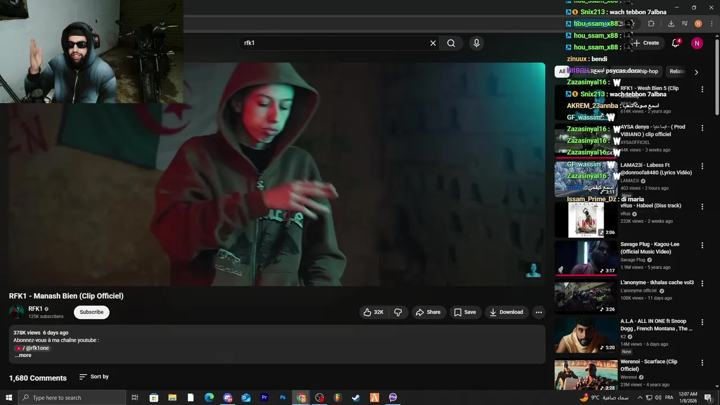Save video to a playlist

pyautogui.click(x=465, y=312)
